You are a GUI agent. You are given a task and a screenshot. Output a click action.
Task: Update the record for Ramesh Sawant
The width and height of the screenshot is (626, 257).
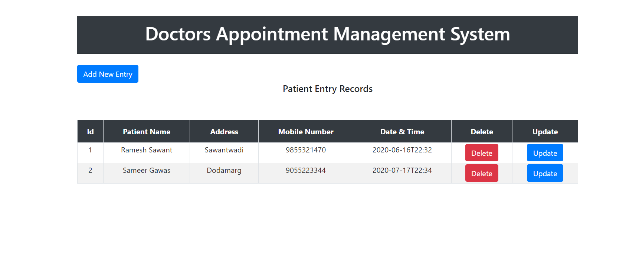pyautogui.click(x=545, y=152)
